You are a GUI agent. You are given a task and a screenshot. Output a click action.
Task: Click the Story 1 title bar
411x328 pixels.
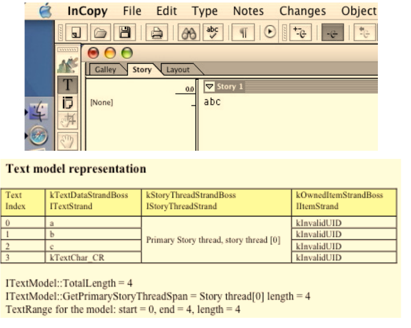[x=291, y=86]
